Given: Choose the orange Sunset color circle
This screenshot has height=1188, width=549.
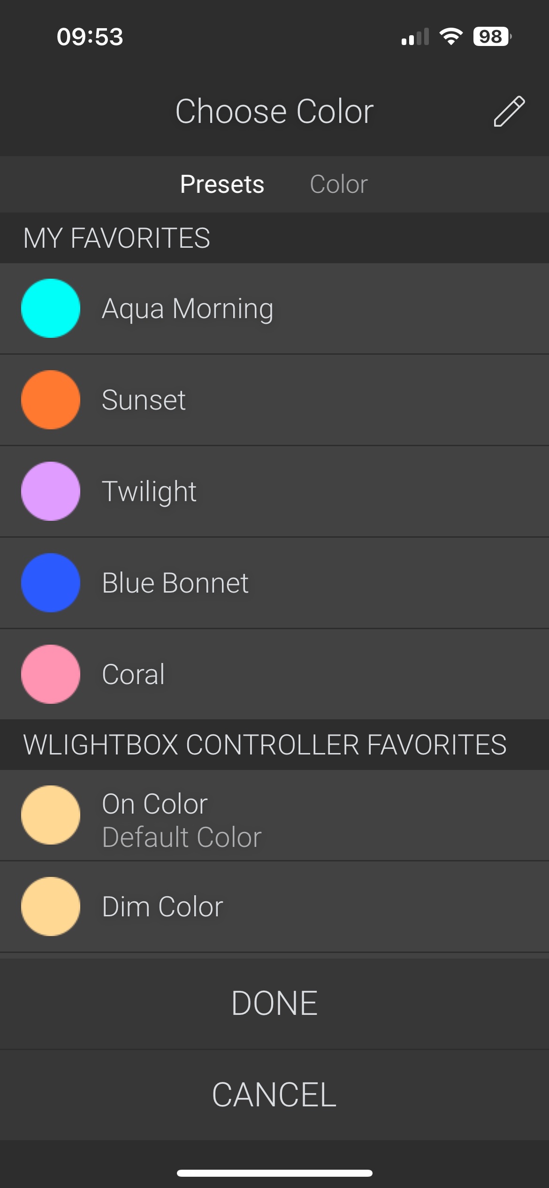Looking at the screenshot, I should [51, 400].
